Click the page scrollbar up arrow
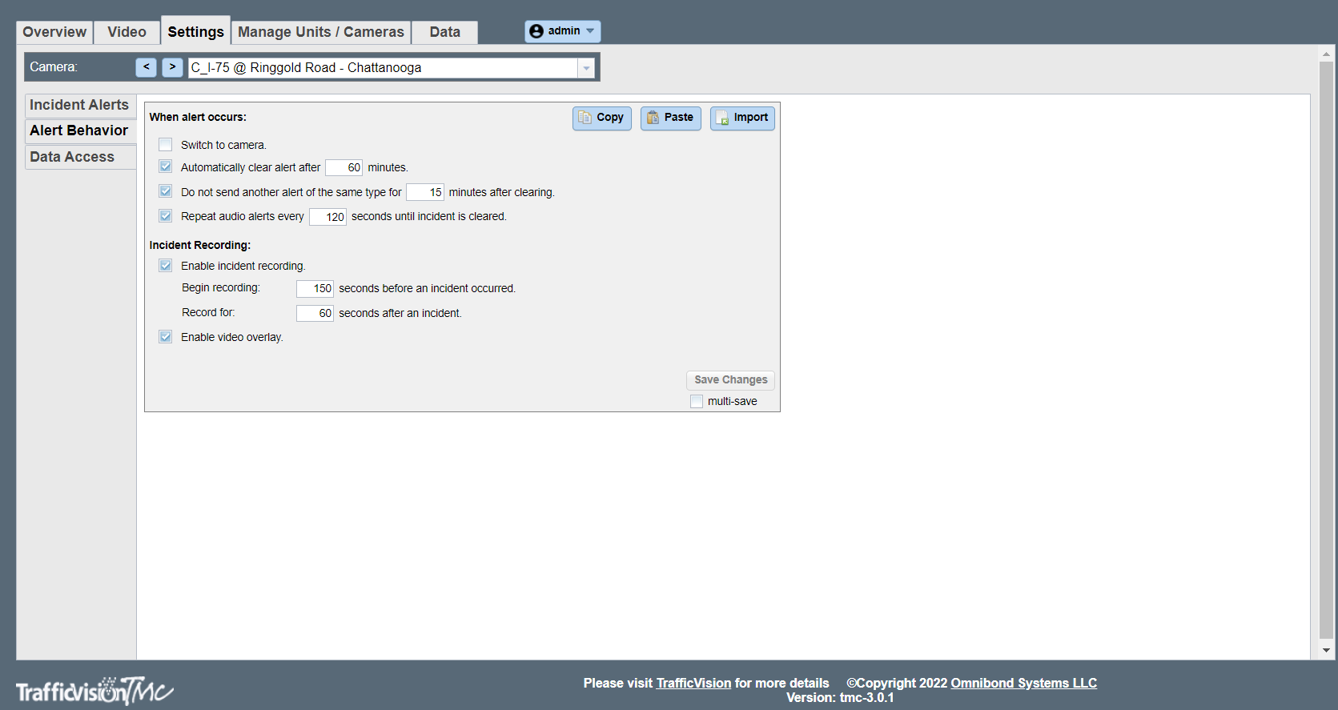 (x=1327, y=54)
